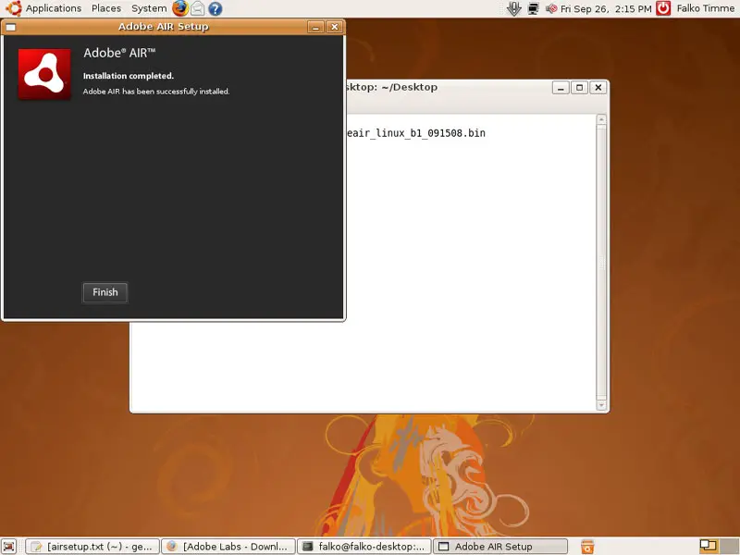Switch to the airsetup.txt gedit taskbar item
Viewport: 740px width, 555px height.
92,546
